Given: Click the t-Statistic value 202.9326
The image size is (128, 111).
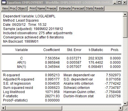Looking at the screenshot, I should (x=96, y=58).
